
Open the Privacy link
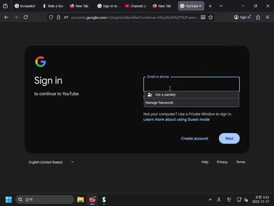222,162
